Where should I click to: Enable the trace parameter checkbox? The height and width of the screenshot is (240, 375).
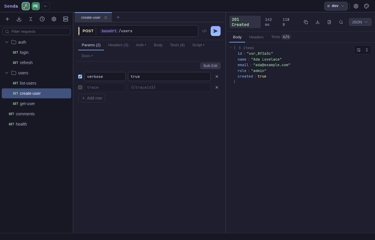[x=80, y=87]
